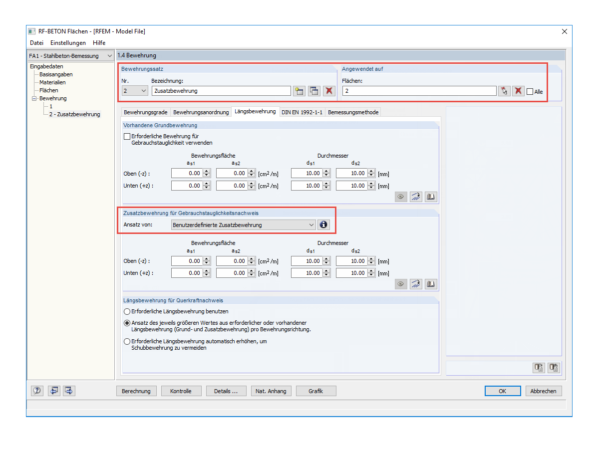This screenshot has width=599, height=449.
Task: Select Ansatz des jeweils größeren Wertes radio
Action: coord(127,323)
